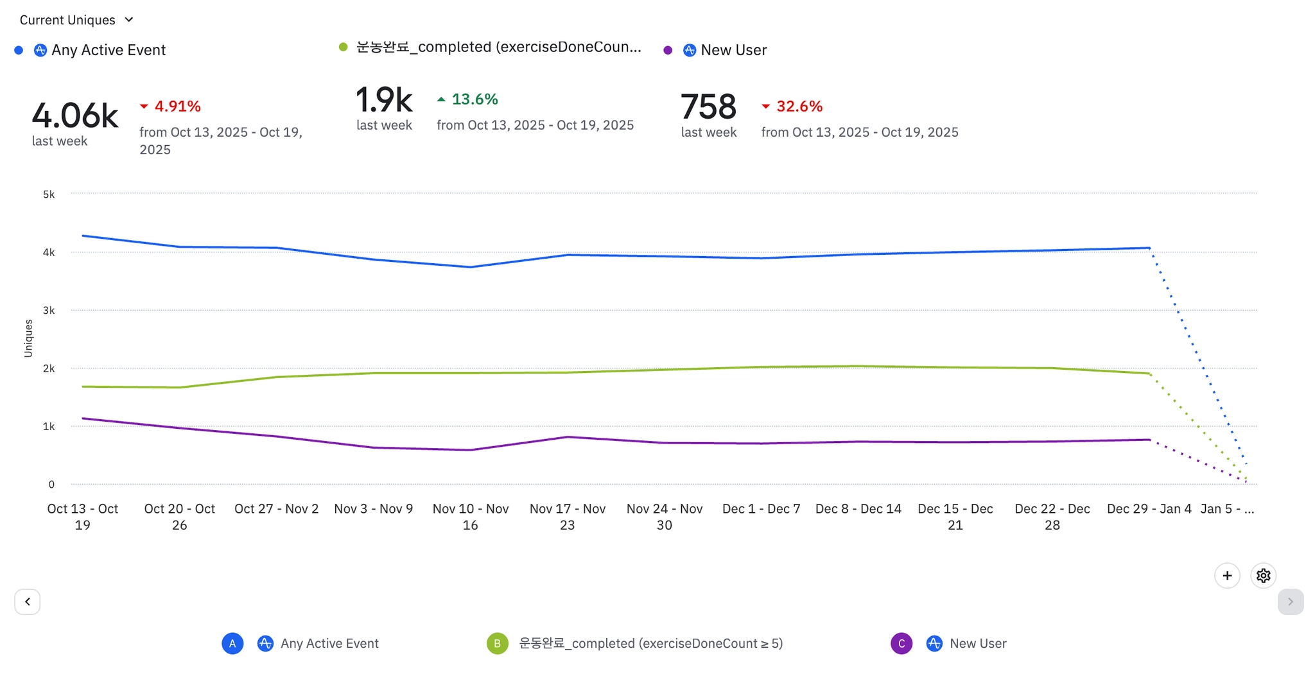The width and height of the screenshot is (1315, 674).
Task: Toggle New User series in bottom legend
Action: [978, 643]
